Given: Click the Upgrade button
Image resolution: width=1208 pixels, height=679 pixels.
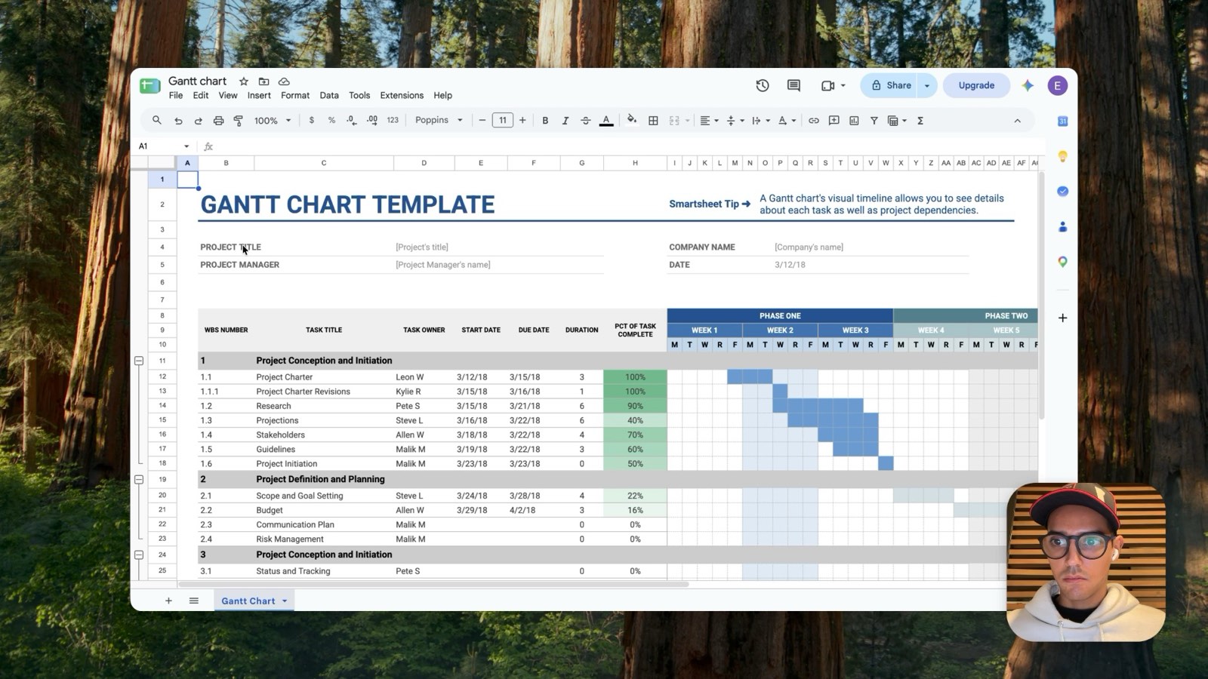Looking at the screenshot, I should pyautogui.click(x=976, y=85).
